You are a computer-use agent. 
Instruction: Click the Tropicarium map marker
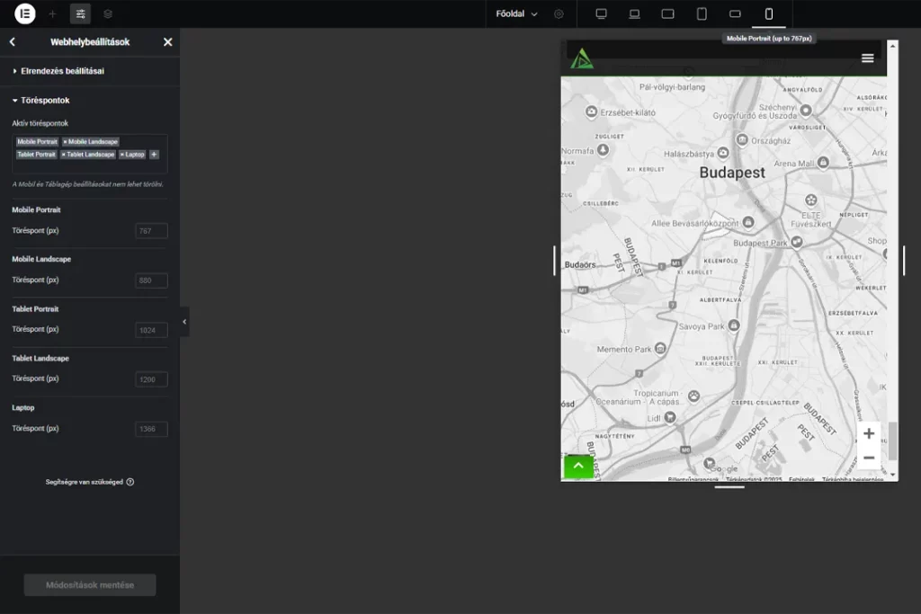coord(693,396)
